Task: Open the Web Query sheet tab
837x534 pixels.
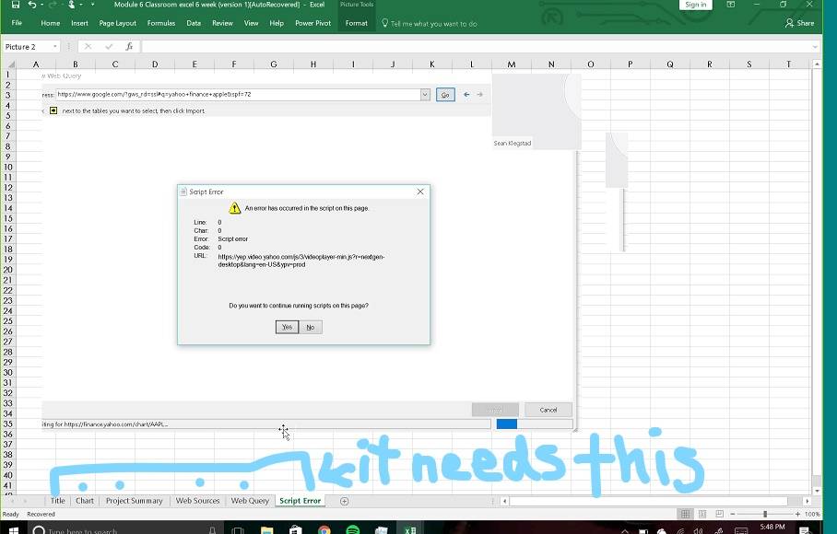Action: click(x=250, y=501)
